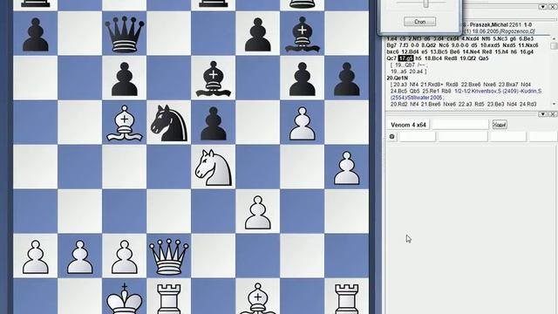Jump to highlighted move 17.g5

pyautogui.click(x=405, y=58)
